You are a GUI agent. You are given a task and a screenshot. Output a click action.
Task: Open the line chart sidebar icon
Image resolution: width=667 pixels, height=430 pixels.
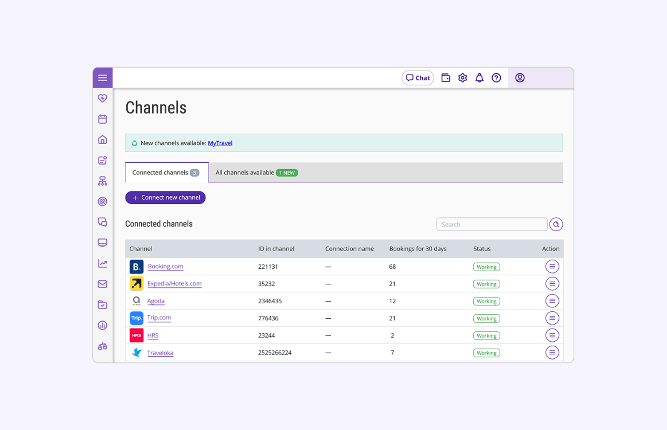coord(103,263)
